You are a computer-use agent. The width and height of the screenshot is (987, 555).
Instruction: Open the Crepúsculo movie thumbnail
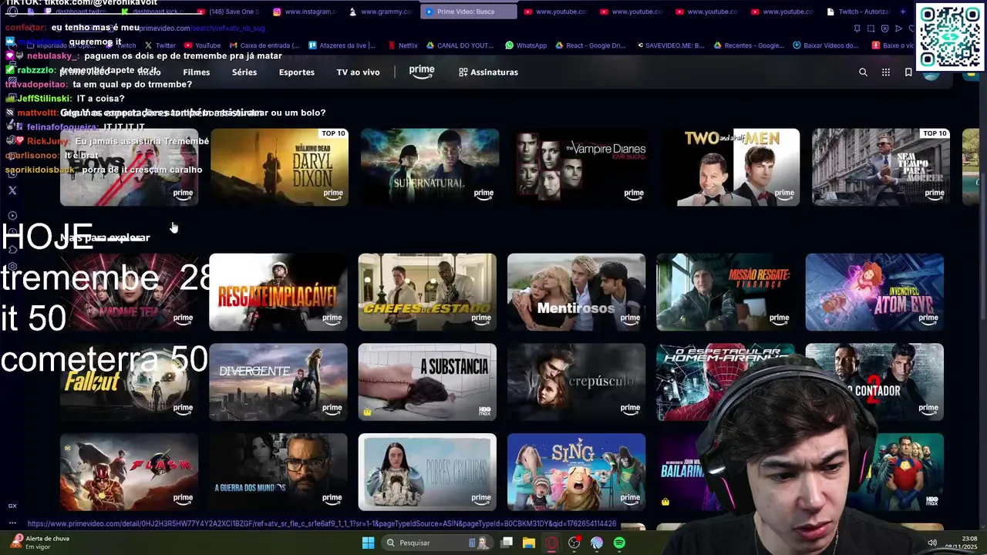[x=576, y=382]
